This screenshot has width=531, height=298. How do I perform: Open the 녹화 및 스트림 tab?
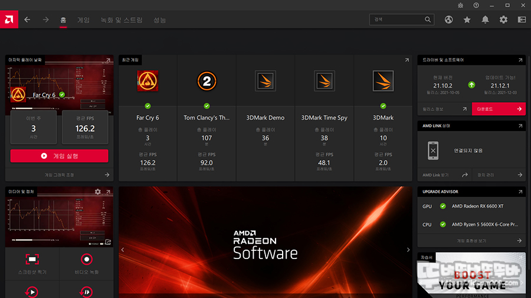point(122,20)
